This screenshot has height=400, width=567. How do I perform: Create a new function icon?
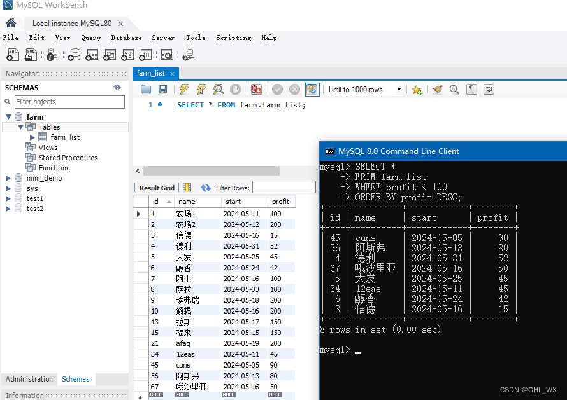click(x=145, y=55)
